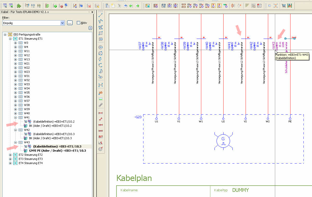Click the green left arrow toolbar icon
This screenshot has height=197, width=312.
click(131, 6)
